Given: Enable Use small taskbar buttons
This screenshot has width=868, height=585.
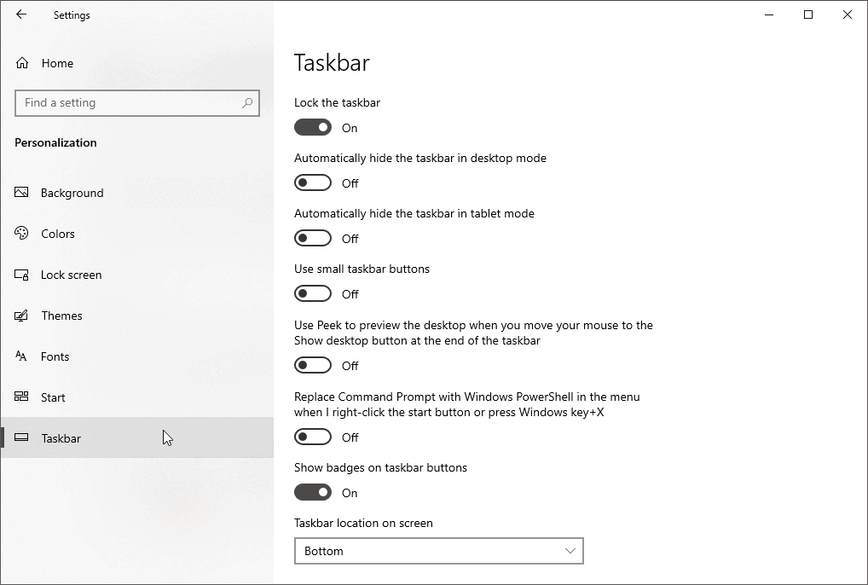Looking at the screenshot, I should (x=312, y=293).
